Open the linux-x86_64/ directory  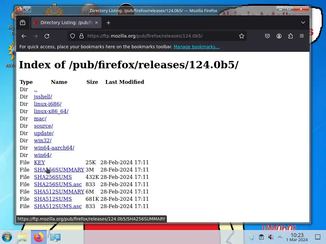tap(51, 111)
